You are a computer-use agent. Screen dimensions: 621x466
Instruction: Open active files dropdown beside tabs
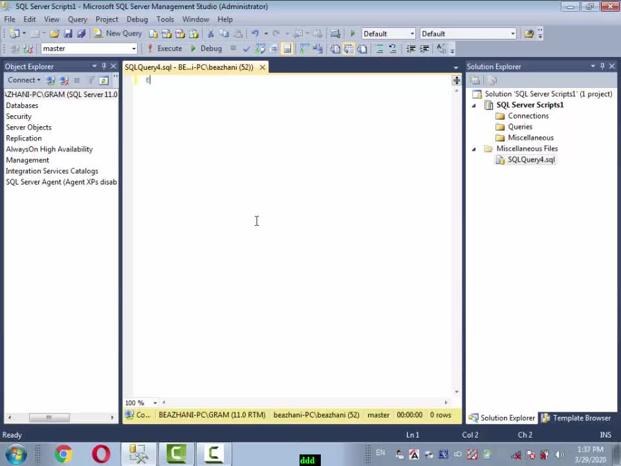coord(455,67)
